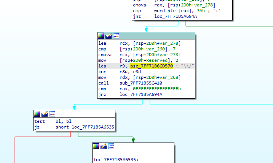The image size is (273, 163).
Task: Open color palette icon on test bl node
Action: pyautogui.click(x=37, y=113)
